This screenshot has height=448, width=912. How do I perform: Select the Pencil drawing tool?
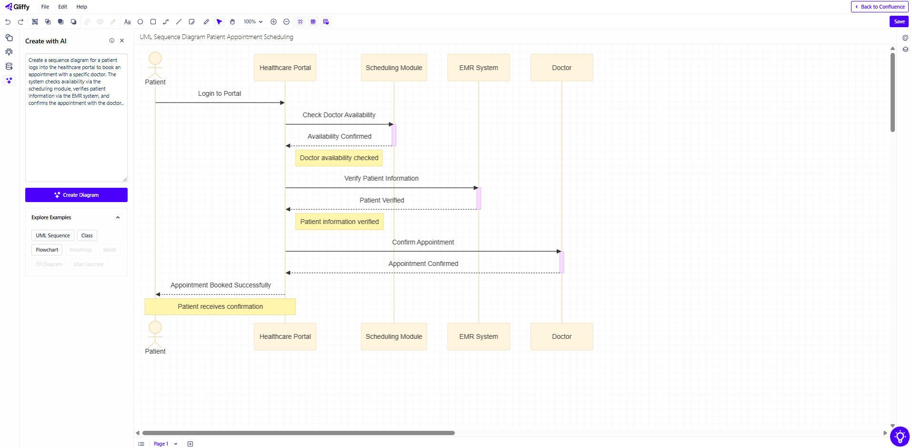point(206,22)
